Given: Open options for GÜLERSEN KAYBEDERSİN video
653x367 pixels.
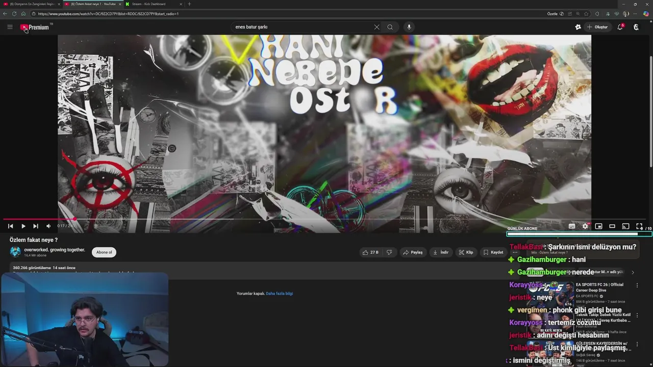Looking at the screenshot, I should pyautogui.click(x=637, y=345).
